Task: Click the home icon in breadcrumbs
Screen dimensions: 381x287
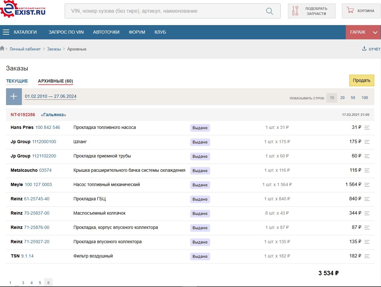Action: pyautogui.click(x=2, y=49)
